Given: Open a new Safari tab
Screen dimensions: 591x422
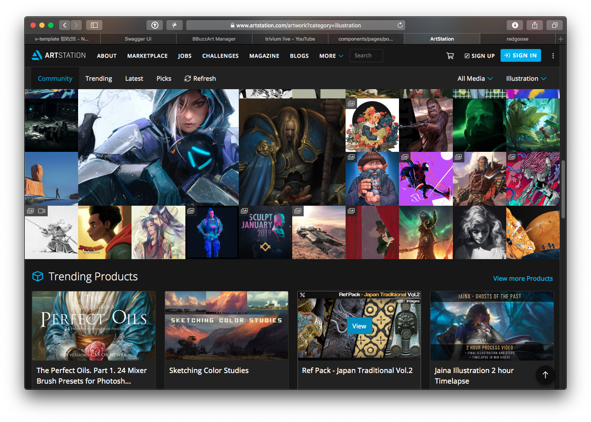Looking at the screenshot, I should pyautogui.click(x=561, y=39).
